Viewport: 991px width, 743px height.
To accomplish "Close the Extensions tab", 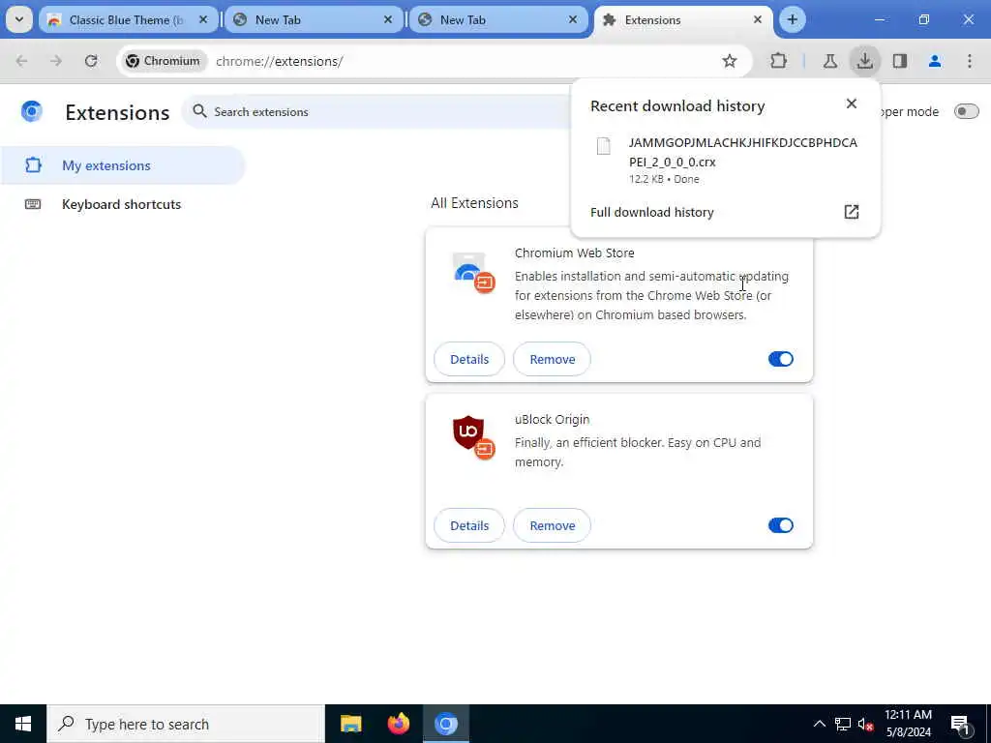I will pyautogui.click(x=758, y=19).
